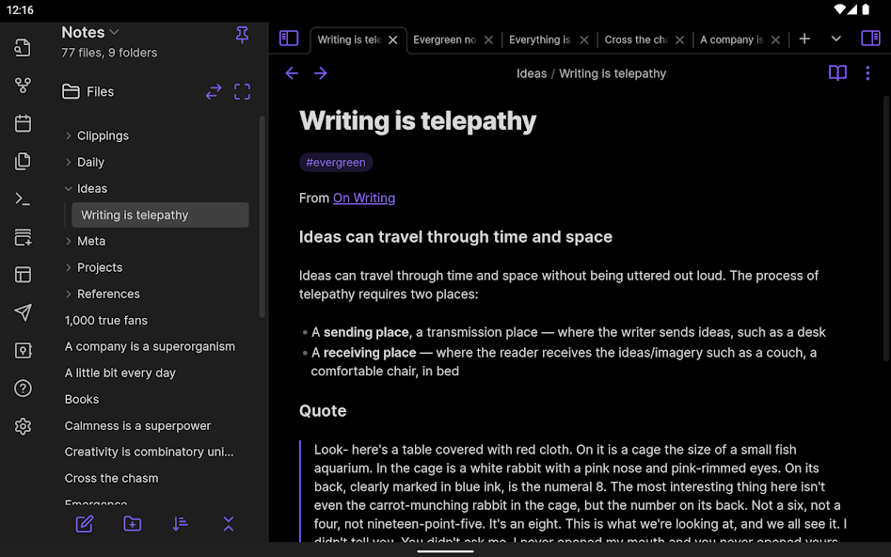
Task: Click the #evergreen tag
Action: point(336,163)
